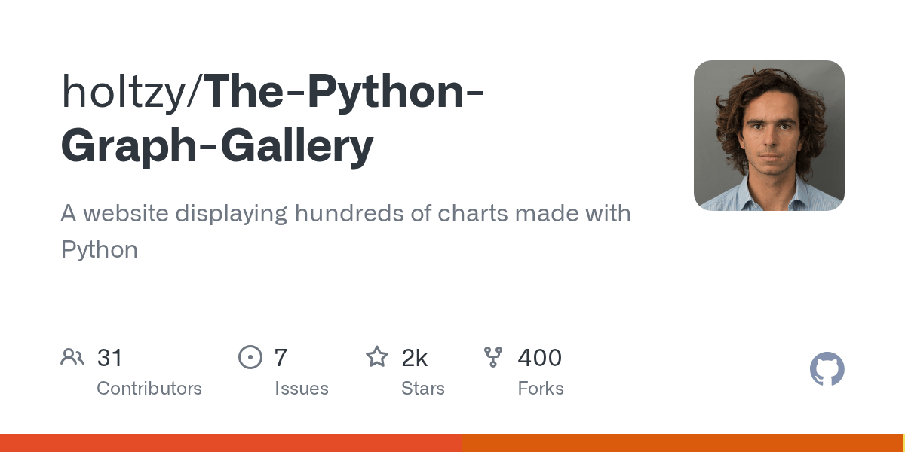Open the "Forks" label
Screen dimensions: 905x452
coord(541,389)
